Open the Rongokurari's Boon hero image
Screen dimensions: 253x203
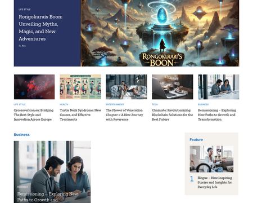[160, 33]
